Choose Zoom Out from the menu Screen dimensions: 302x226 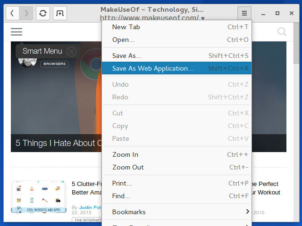[176, 167]
